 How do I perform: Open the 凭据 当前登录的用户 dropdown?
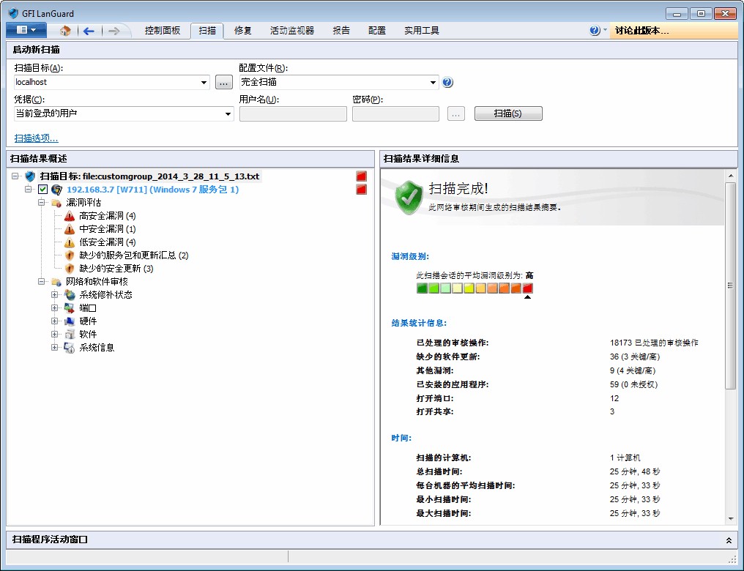[x=228, y=113]
